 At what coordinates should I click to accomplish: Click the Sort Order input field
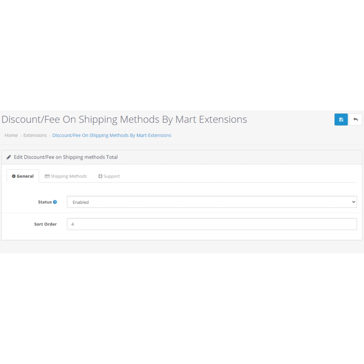coord(212,224)
